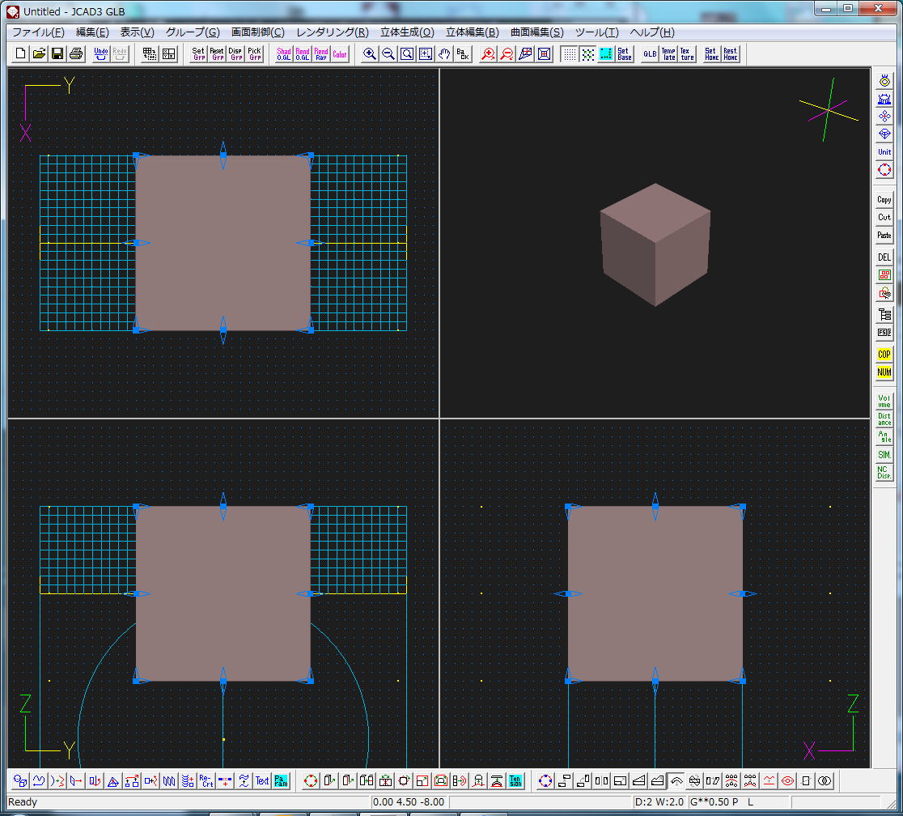Toggle the yellow NUM button

point(884,372)
